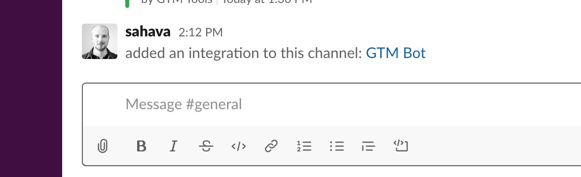Screen dimensions: 581x177
Task: Toggle italic formatting in the composer
Action: [x=173, y=147]
